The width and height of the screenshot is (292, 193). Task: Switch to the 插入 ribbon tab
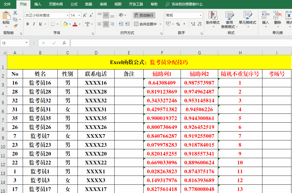tap(38, 4)
